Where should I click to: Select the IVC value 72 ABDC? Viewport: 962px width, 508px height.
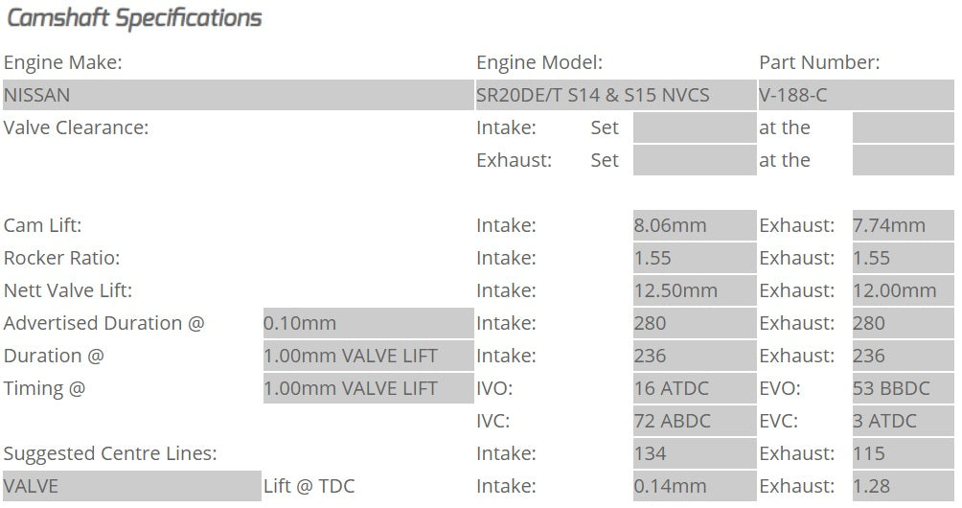point(695,422)
